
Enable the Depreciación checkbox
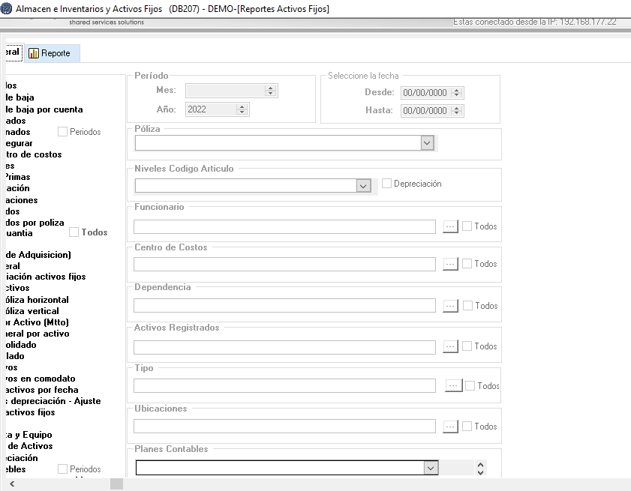tap(387, 184)
